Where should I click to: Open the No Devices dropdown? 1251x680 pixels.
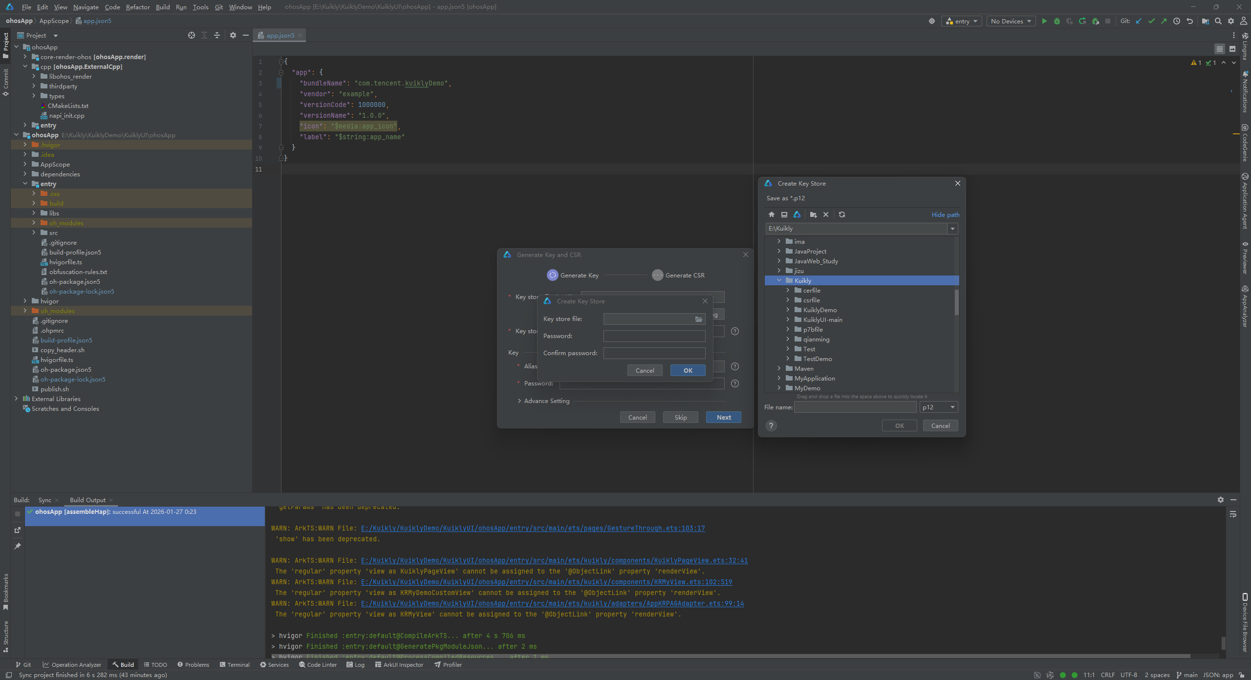pyautogui.click(x=1011, y=21)
